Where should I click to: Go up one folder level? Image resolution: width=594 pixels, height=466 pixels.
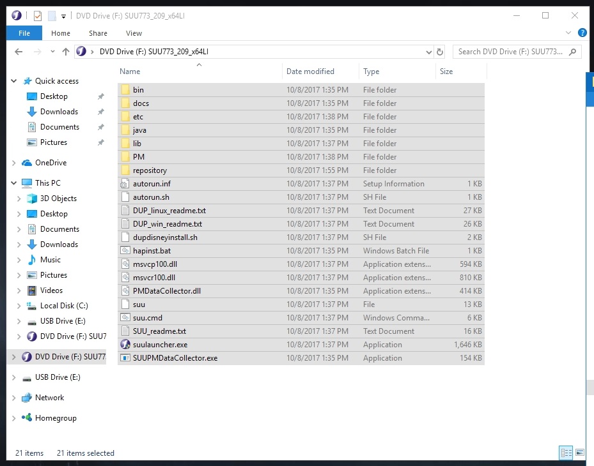65,52
